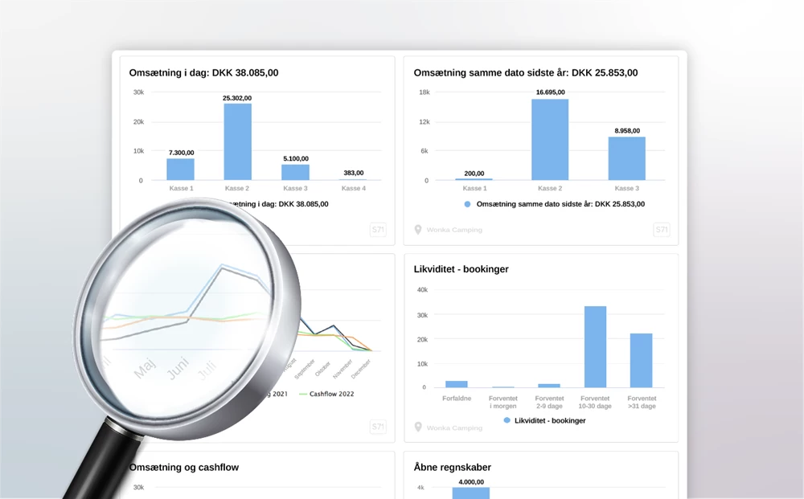Click the S71 icon in last year's revenue card
The height and width of the screenshot is (499, 804).
[x=661, y=230]
